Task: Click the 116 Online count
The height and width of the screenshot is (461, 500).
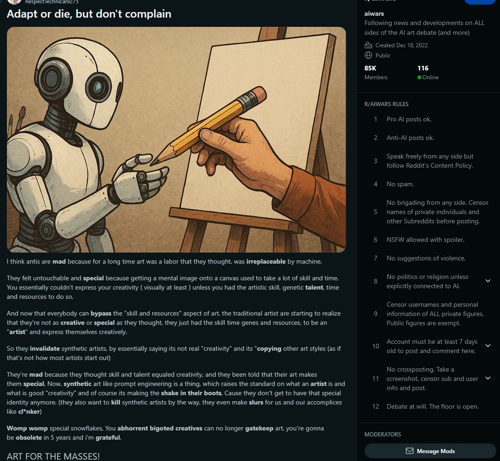Action: 428,72
